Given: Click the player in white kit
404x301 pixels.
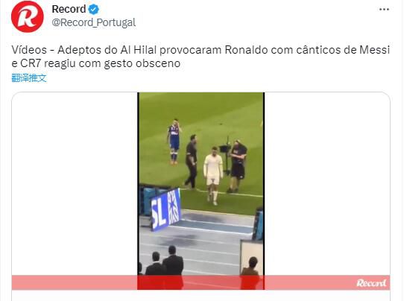Looking at the screenshot, I should 213,176.
